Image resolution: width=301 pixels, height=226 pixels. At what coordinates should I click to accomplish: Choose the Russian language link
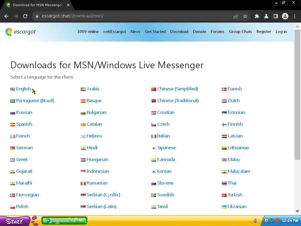[x=24, y=112]
